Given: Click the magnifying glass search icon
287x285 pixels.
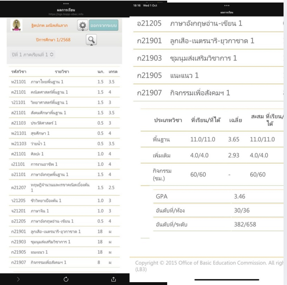Looking at the screenshot, I should coord(91,40).
